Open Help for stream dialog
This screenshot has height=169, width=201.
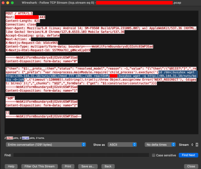pyautogui.click(x=11, y=166)
